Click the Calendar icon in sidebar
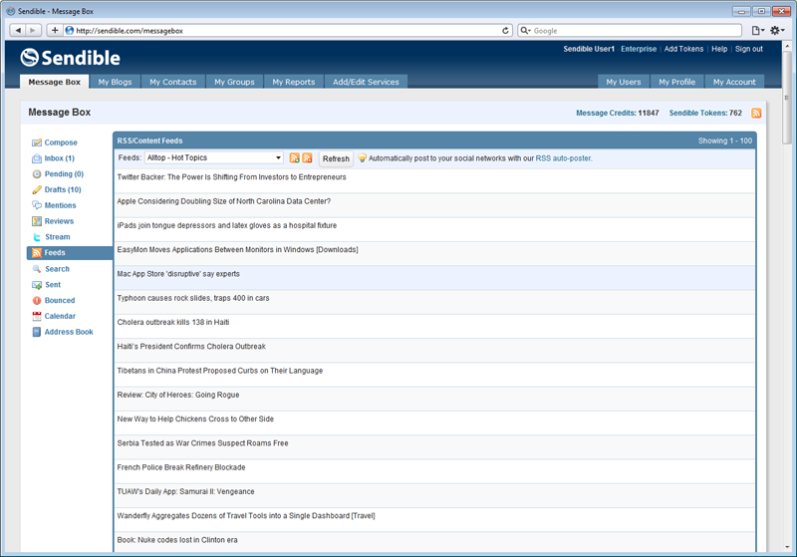Screen dimensions: 797x557 [37, 317]
